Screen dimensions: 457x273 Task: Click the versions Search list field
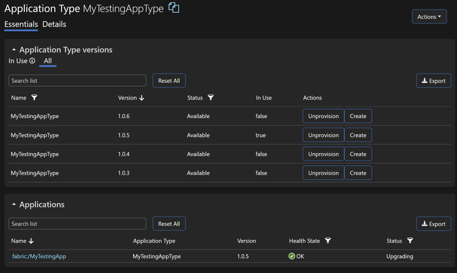77,81
